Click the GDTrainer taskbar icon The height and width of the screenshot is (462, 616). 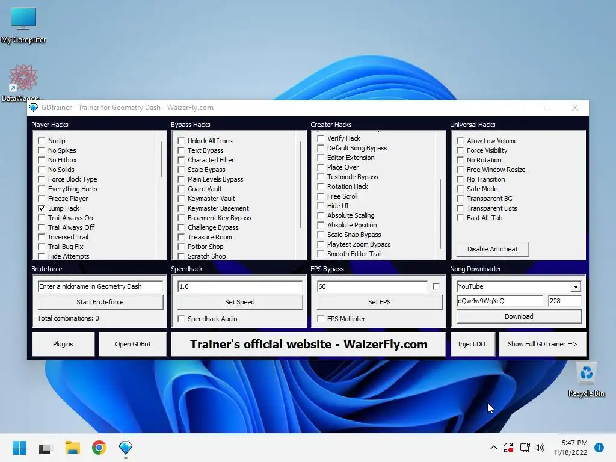tap(125, 448)
